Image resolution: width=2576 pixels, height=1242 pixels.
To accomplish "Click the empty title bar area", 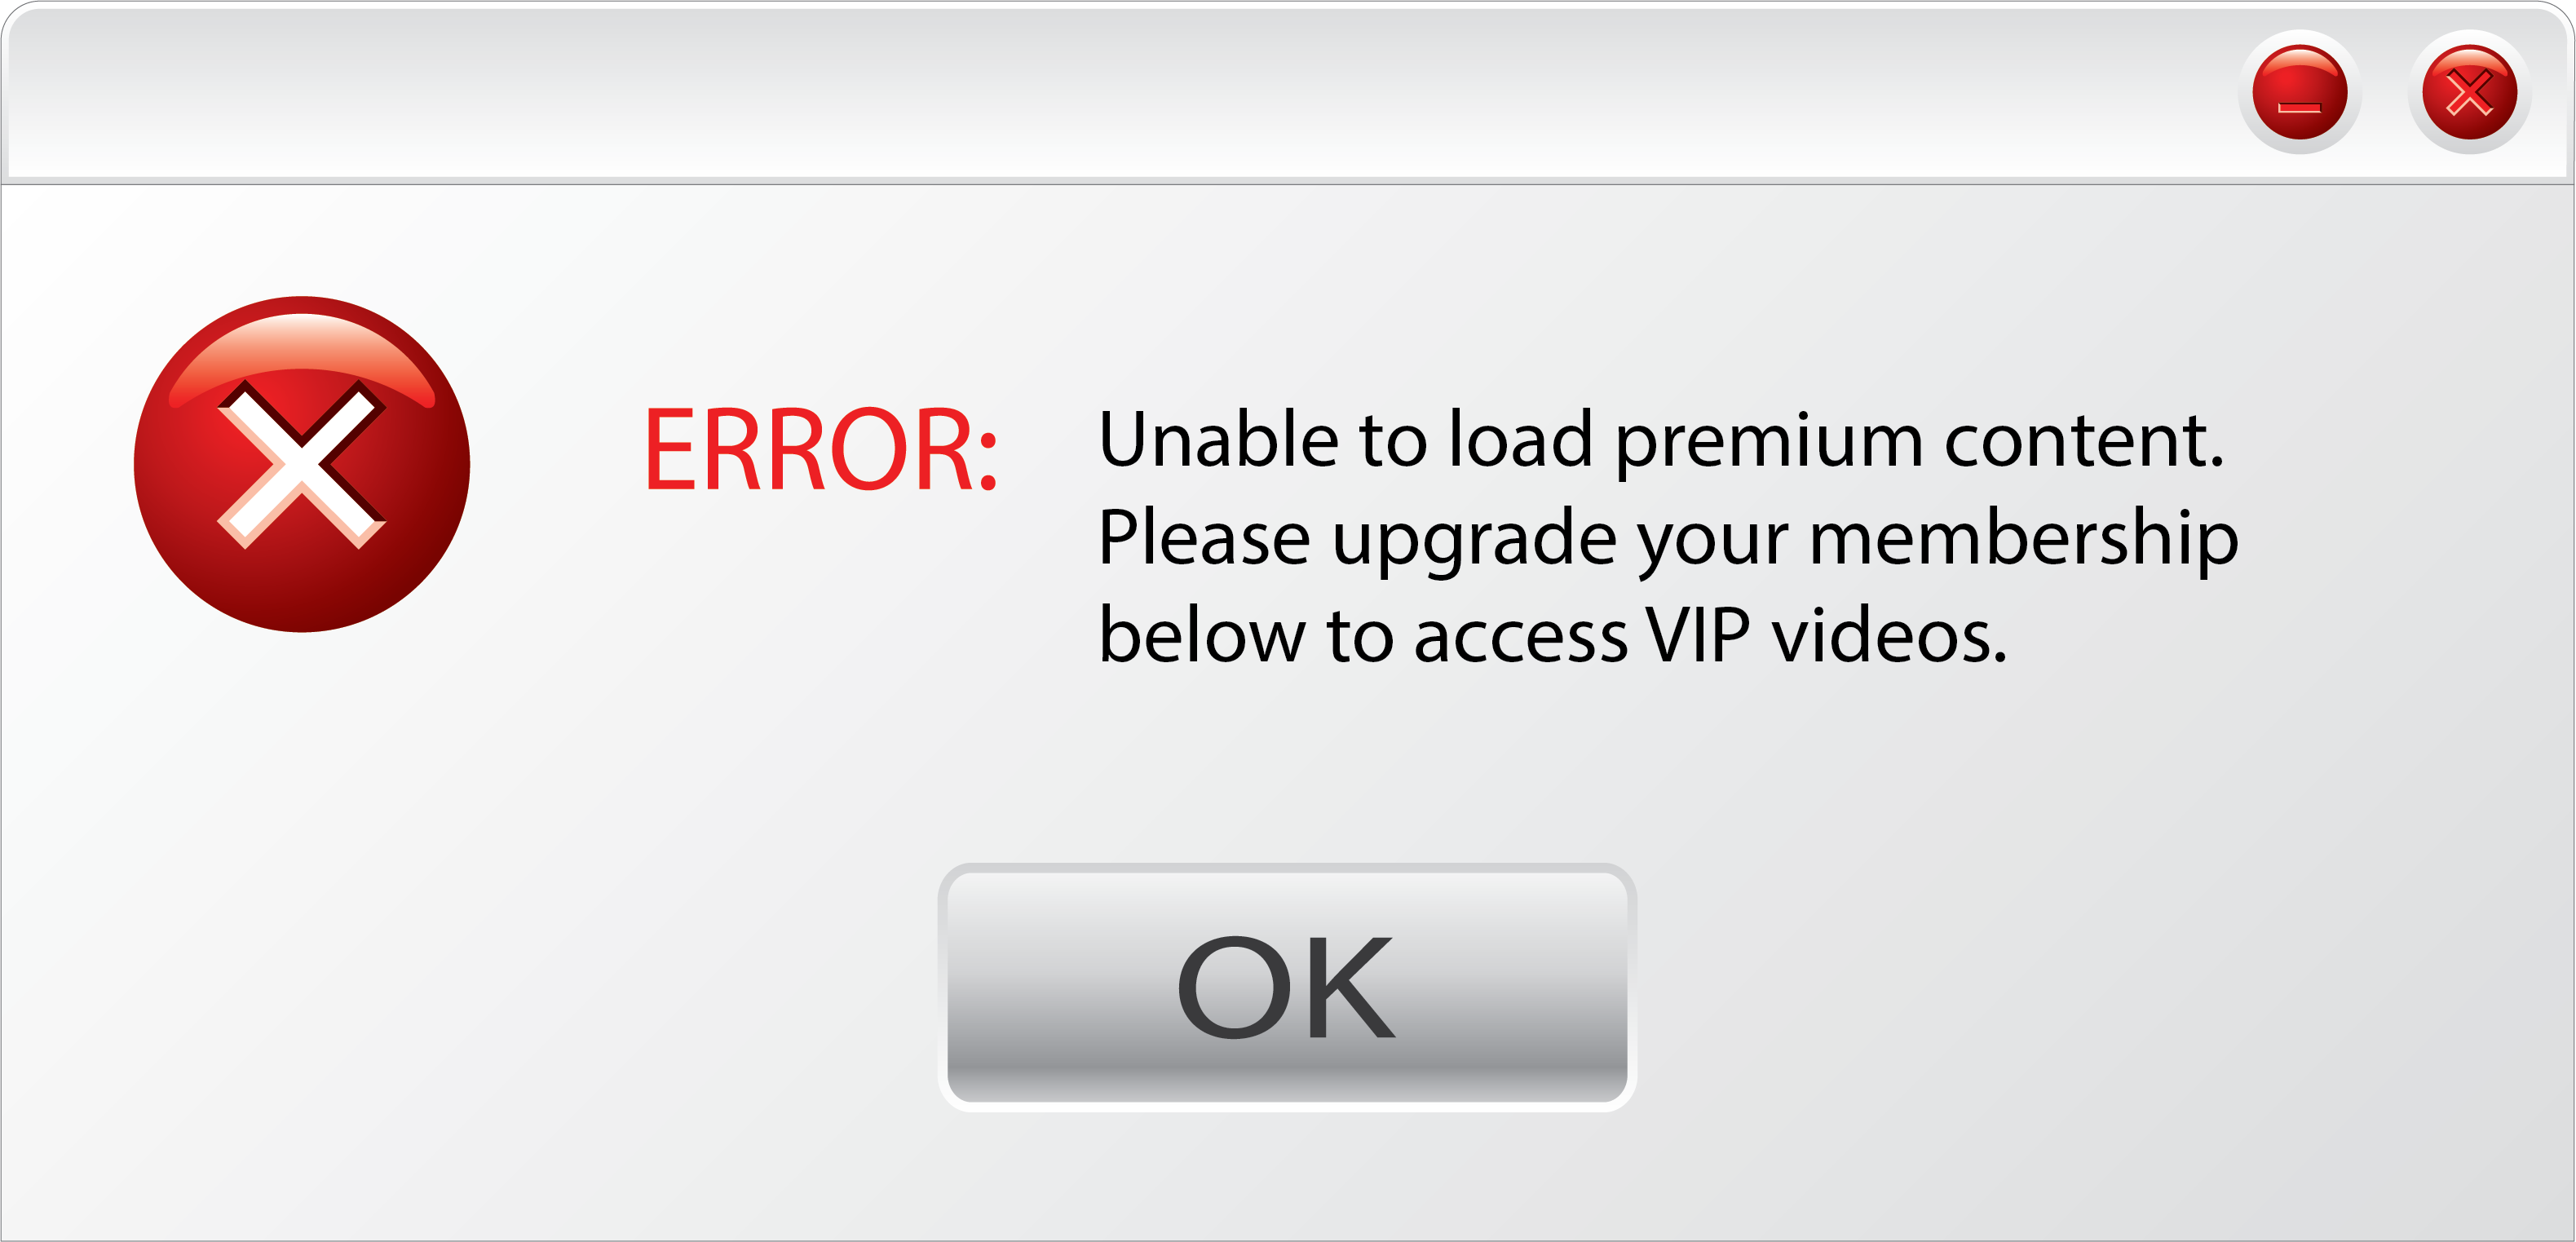I will [x=1100, y=92].
